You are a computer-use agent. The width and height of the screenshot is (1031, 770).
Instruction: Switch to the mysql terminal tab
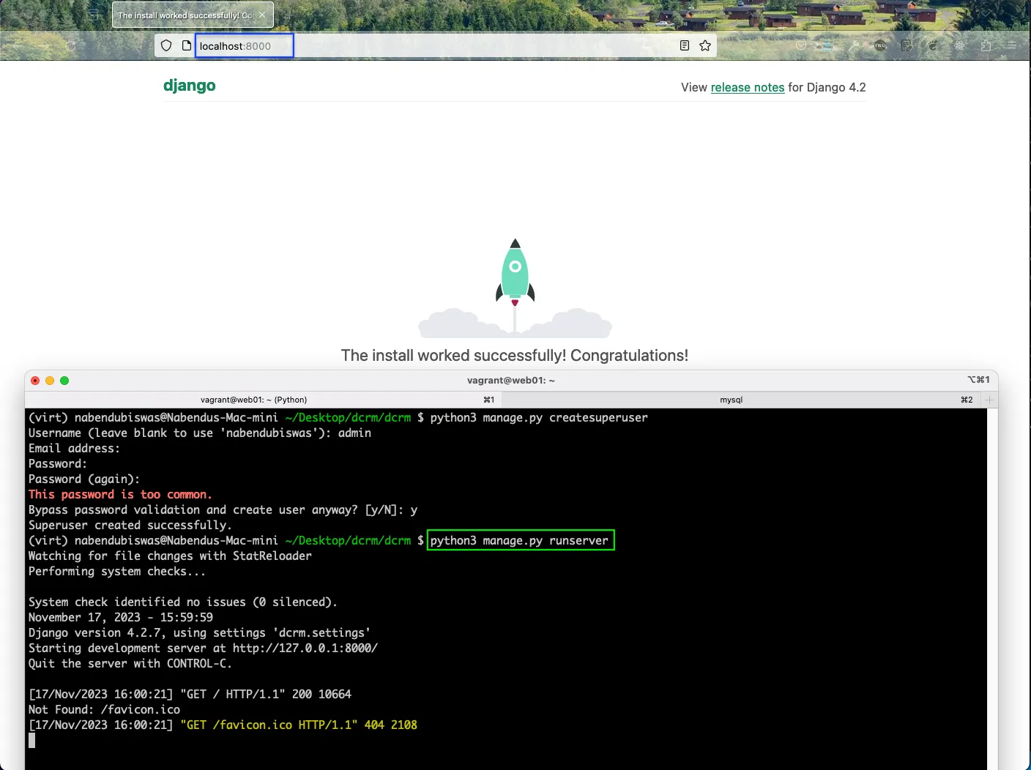tap(731, 400)
